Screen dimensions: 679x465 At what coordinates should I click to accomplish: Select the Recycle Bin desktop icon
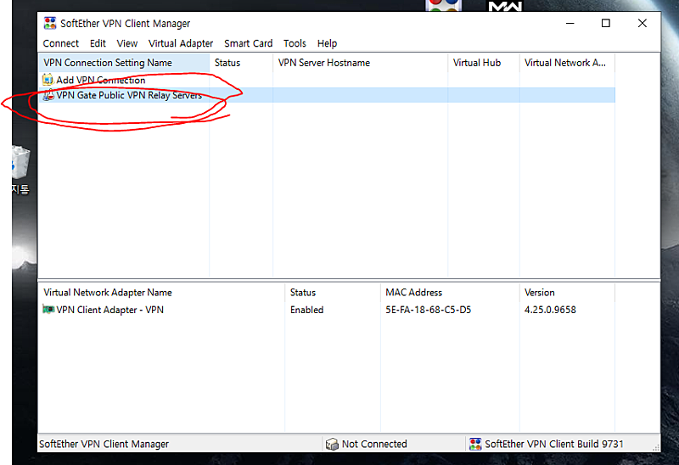point(20,163)
